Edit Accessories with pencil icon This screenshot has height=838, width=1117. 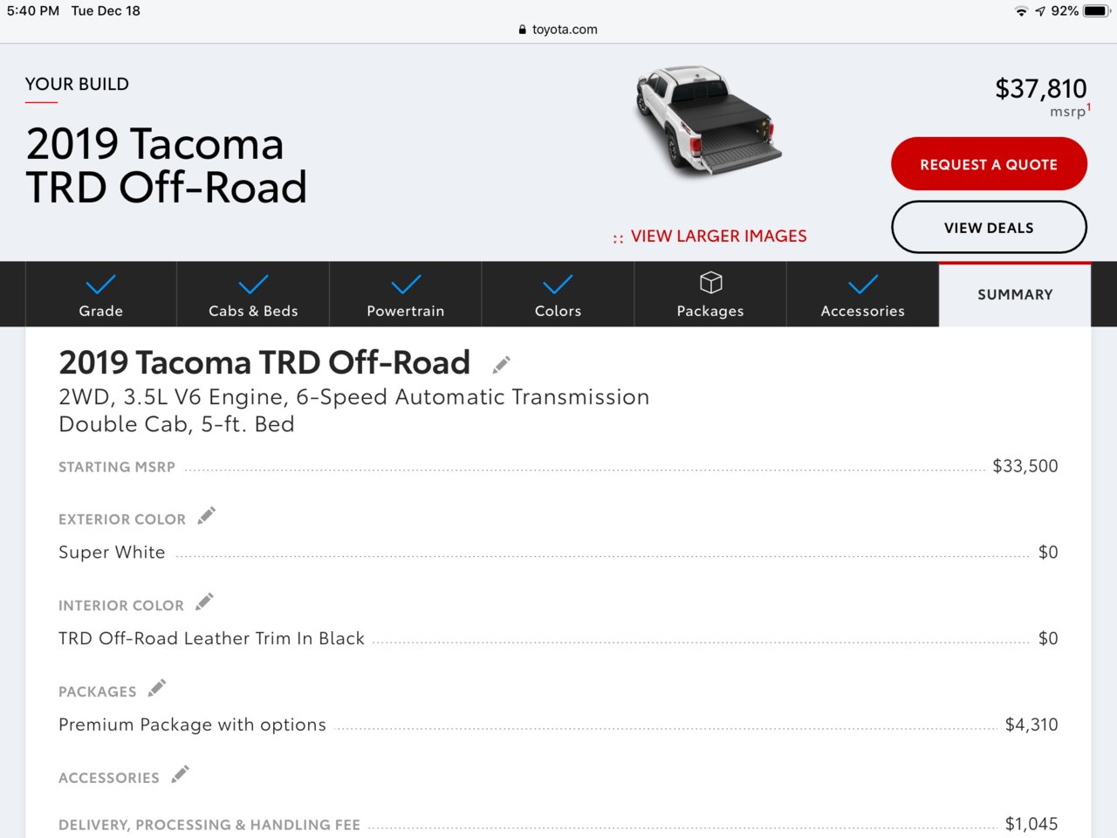pos(181,774)
